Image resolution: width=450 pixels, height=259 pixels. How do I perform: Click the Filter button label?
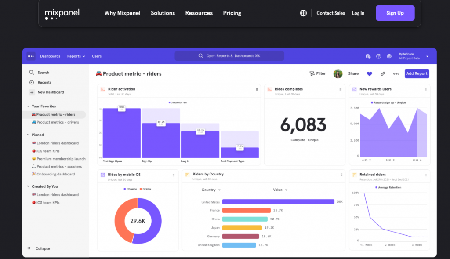[x=321, y=73]
